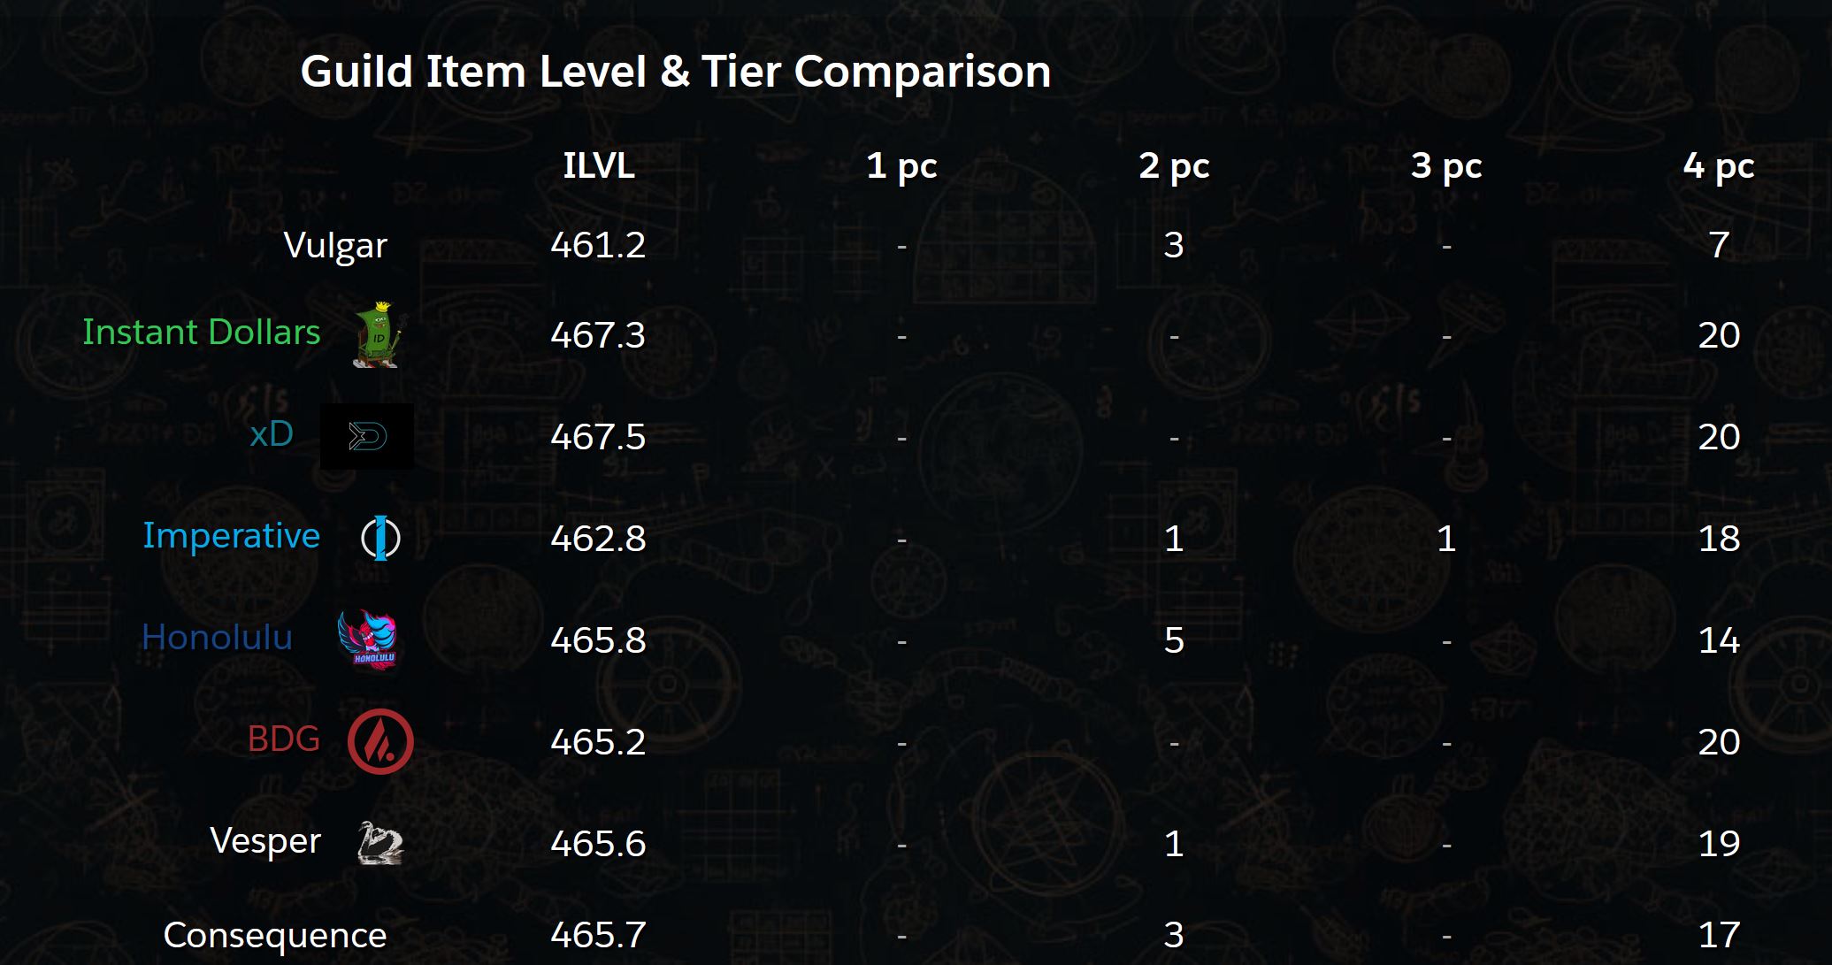The width and height of the screenshot is (1832, 965).
Task: Select Honolulu's 2 pc value of 5
Action: [1174, 640]
